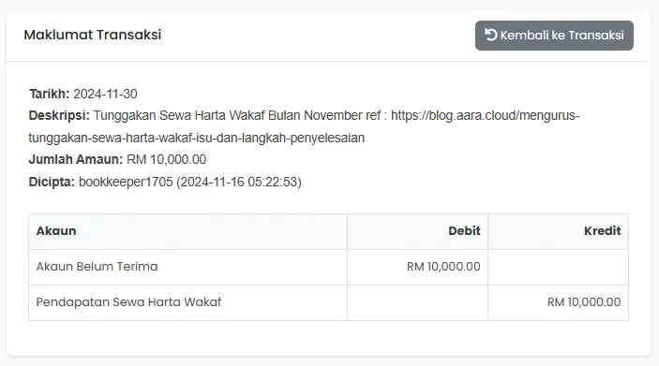Click the Kembali ke Transaksi button
The width and height of the screenshot is (659, 366).
554,36
